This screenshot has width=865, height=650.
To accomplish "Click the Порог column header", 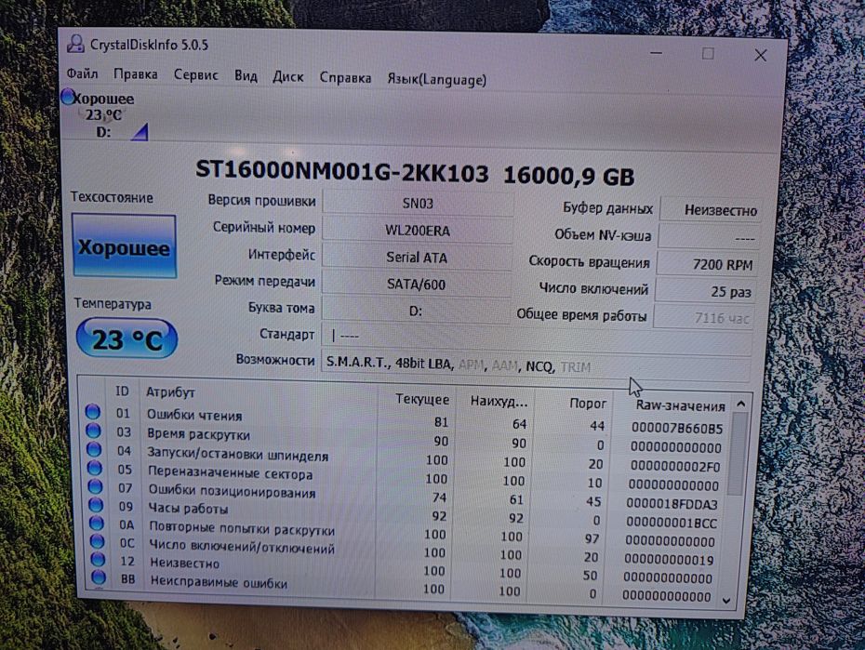I will pyautogui.click(x=588, y=404).
